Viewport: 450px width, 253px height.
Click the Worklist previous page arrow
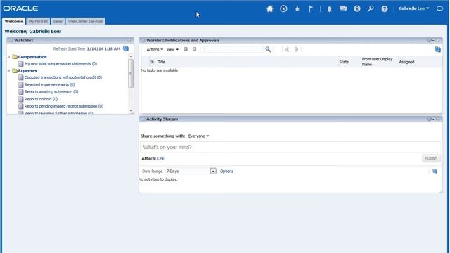[287, 49]
